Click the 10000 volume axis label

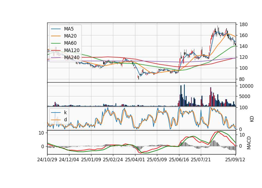[246, 86]
